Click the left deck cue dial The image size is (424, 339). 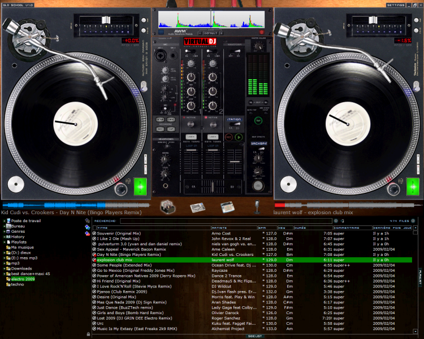[x=120, y=189]
